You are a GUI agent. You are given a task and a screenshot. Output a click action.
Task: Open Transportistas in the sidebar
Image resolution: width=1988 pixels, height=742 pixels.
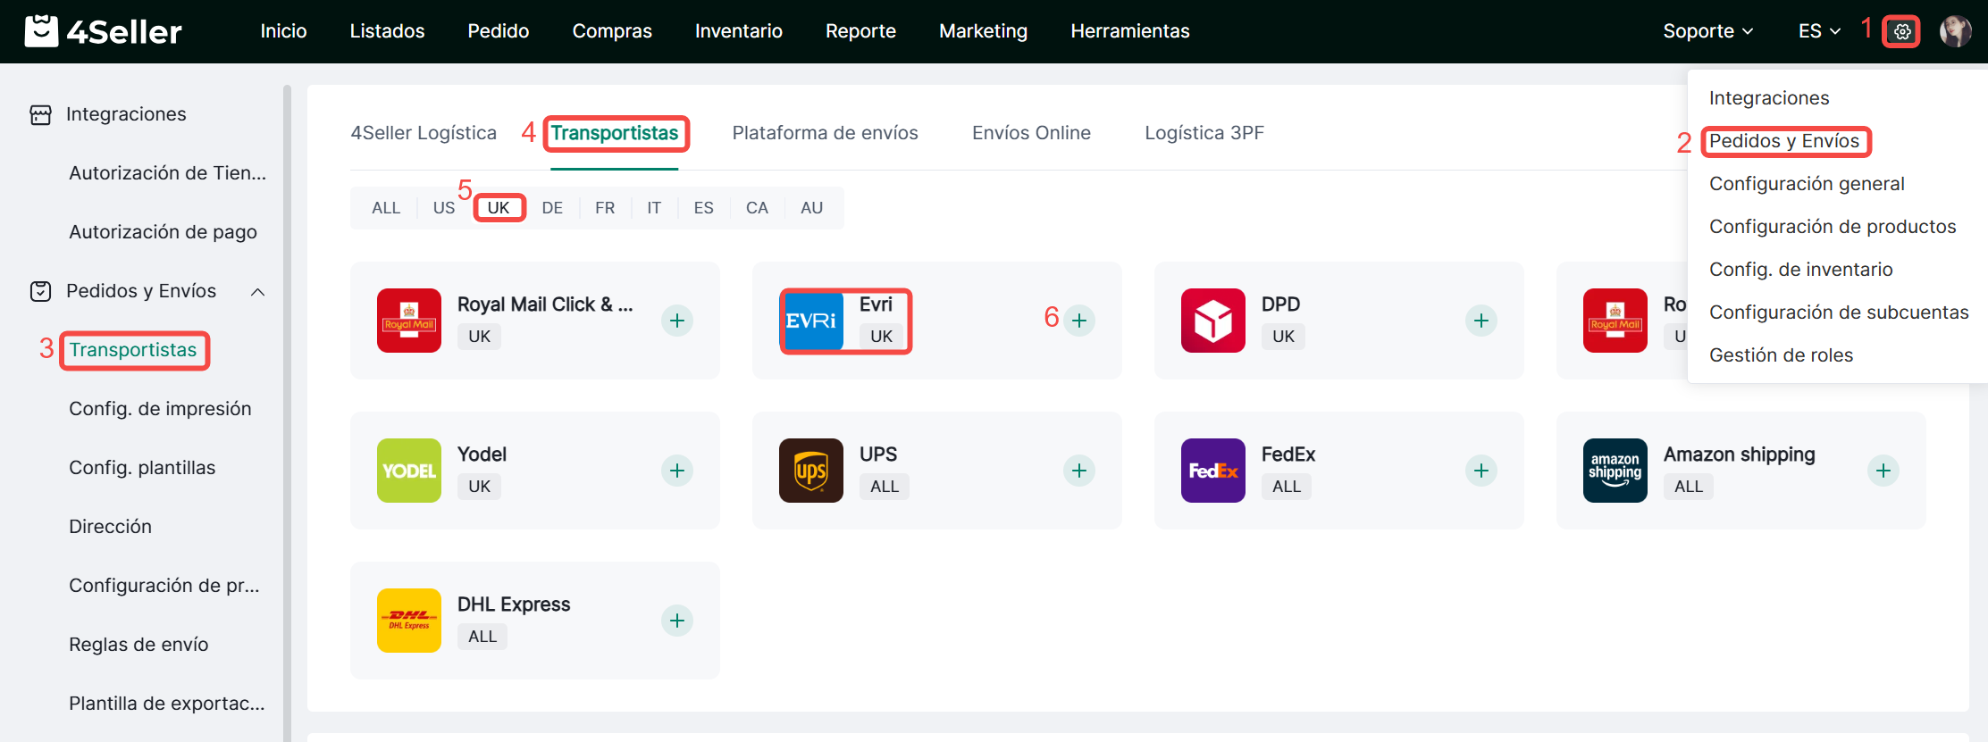(x=133, y=350)
